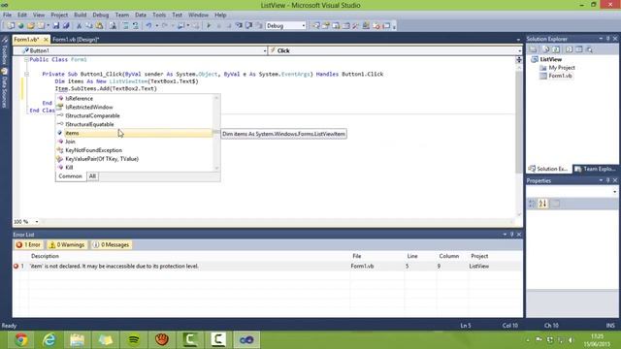Image resolution: width=621 pixels, height=349 pixels.
Task: Click the Paste toolbar icon
Action: 99,26
